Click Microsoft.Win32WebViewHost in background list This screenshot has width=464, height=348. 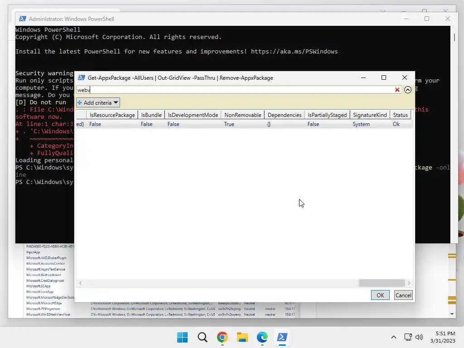[x=48, y=314]
